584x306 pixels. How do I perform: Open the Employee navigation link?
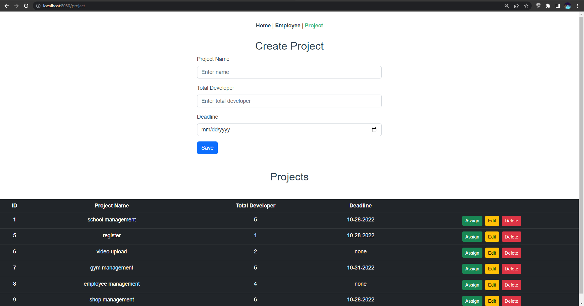coord(288,26)
